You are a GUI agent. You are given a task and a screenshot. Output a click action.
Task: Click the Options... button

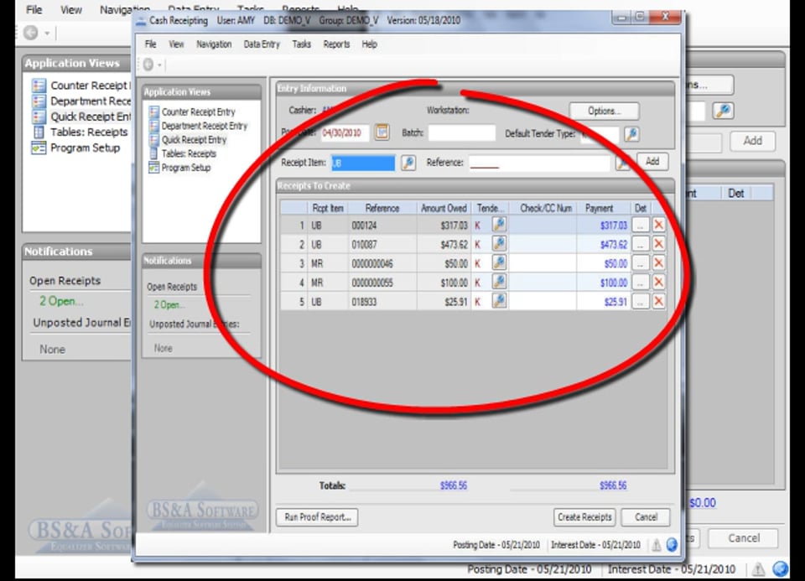tap(604, 111)
